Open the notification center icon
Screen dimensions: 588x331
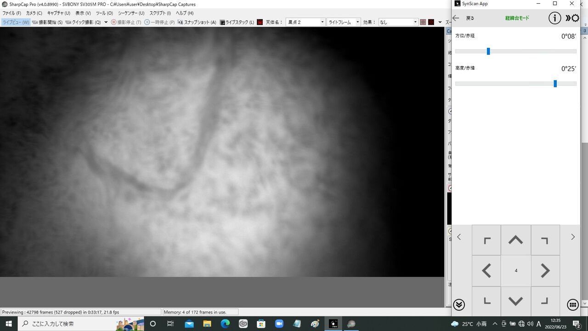(x=577, y=324)
